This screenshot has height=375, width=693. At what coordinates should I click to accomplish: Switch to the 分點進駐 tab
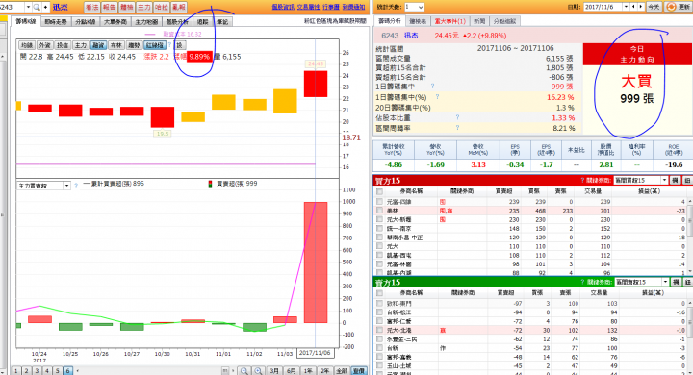click(x=504, y=21)
